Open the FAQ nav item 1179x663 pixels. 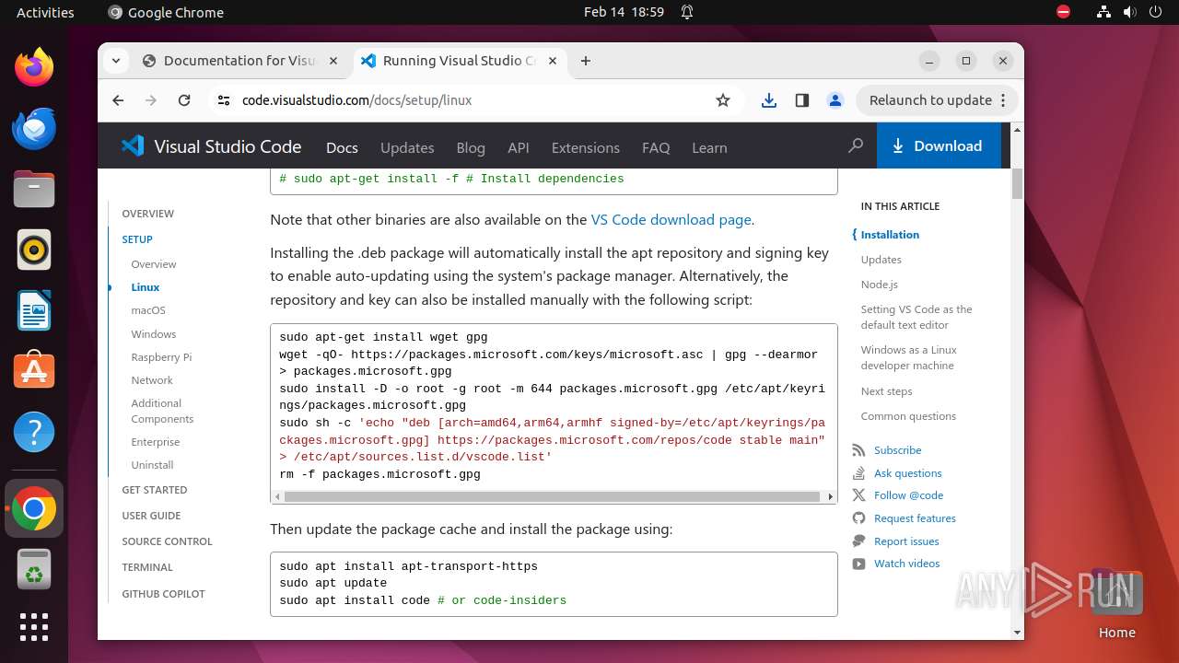pyautogui.click(x=656, y=147)
